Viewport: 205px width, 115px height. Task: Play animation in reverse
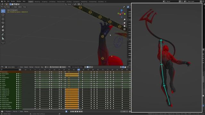tap(75, 111)
